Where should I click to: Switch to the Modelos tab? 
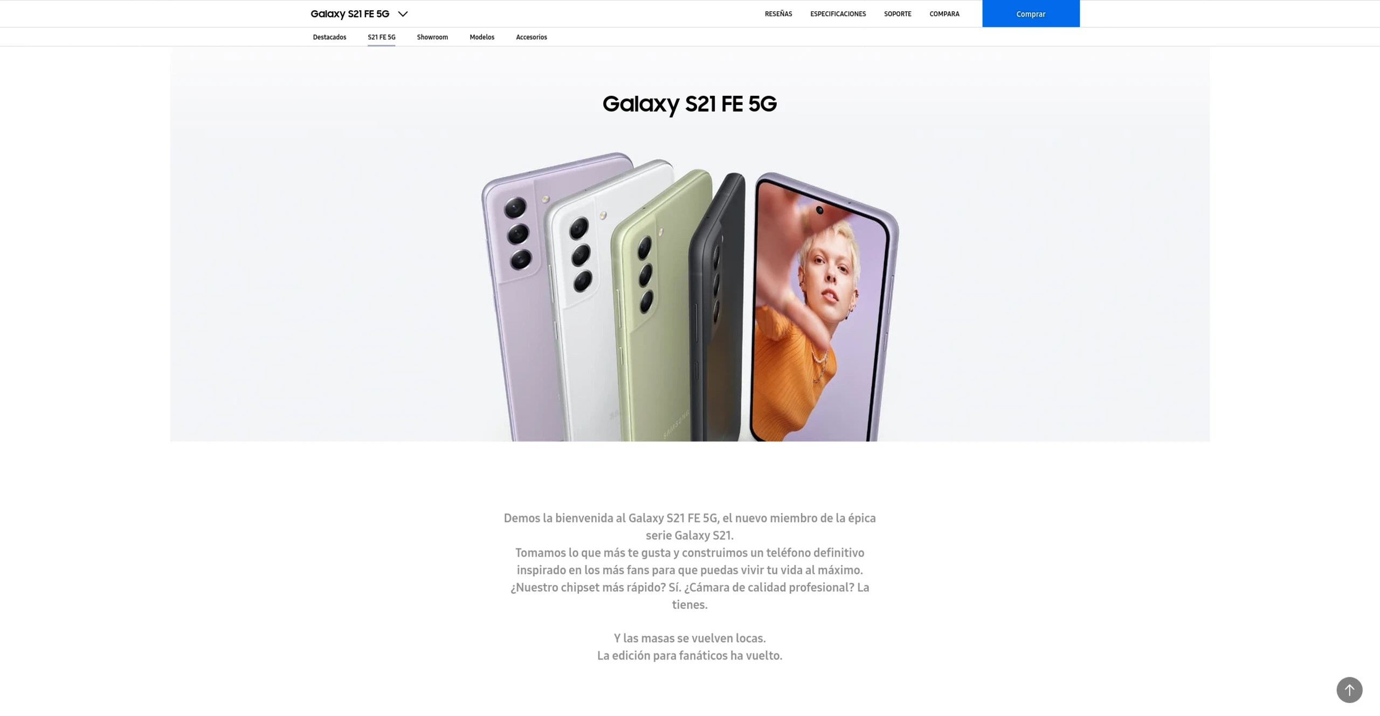click(x=482, y=37)
